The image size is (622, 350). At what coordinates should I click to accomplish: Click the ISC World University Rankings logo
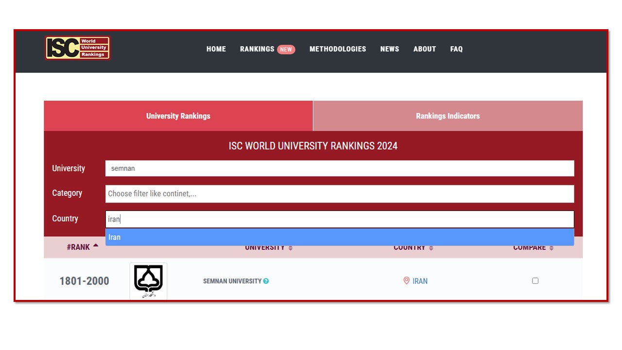coord(78,48)
